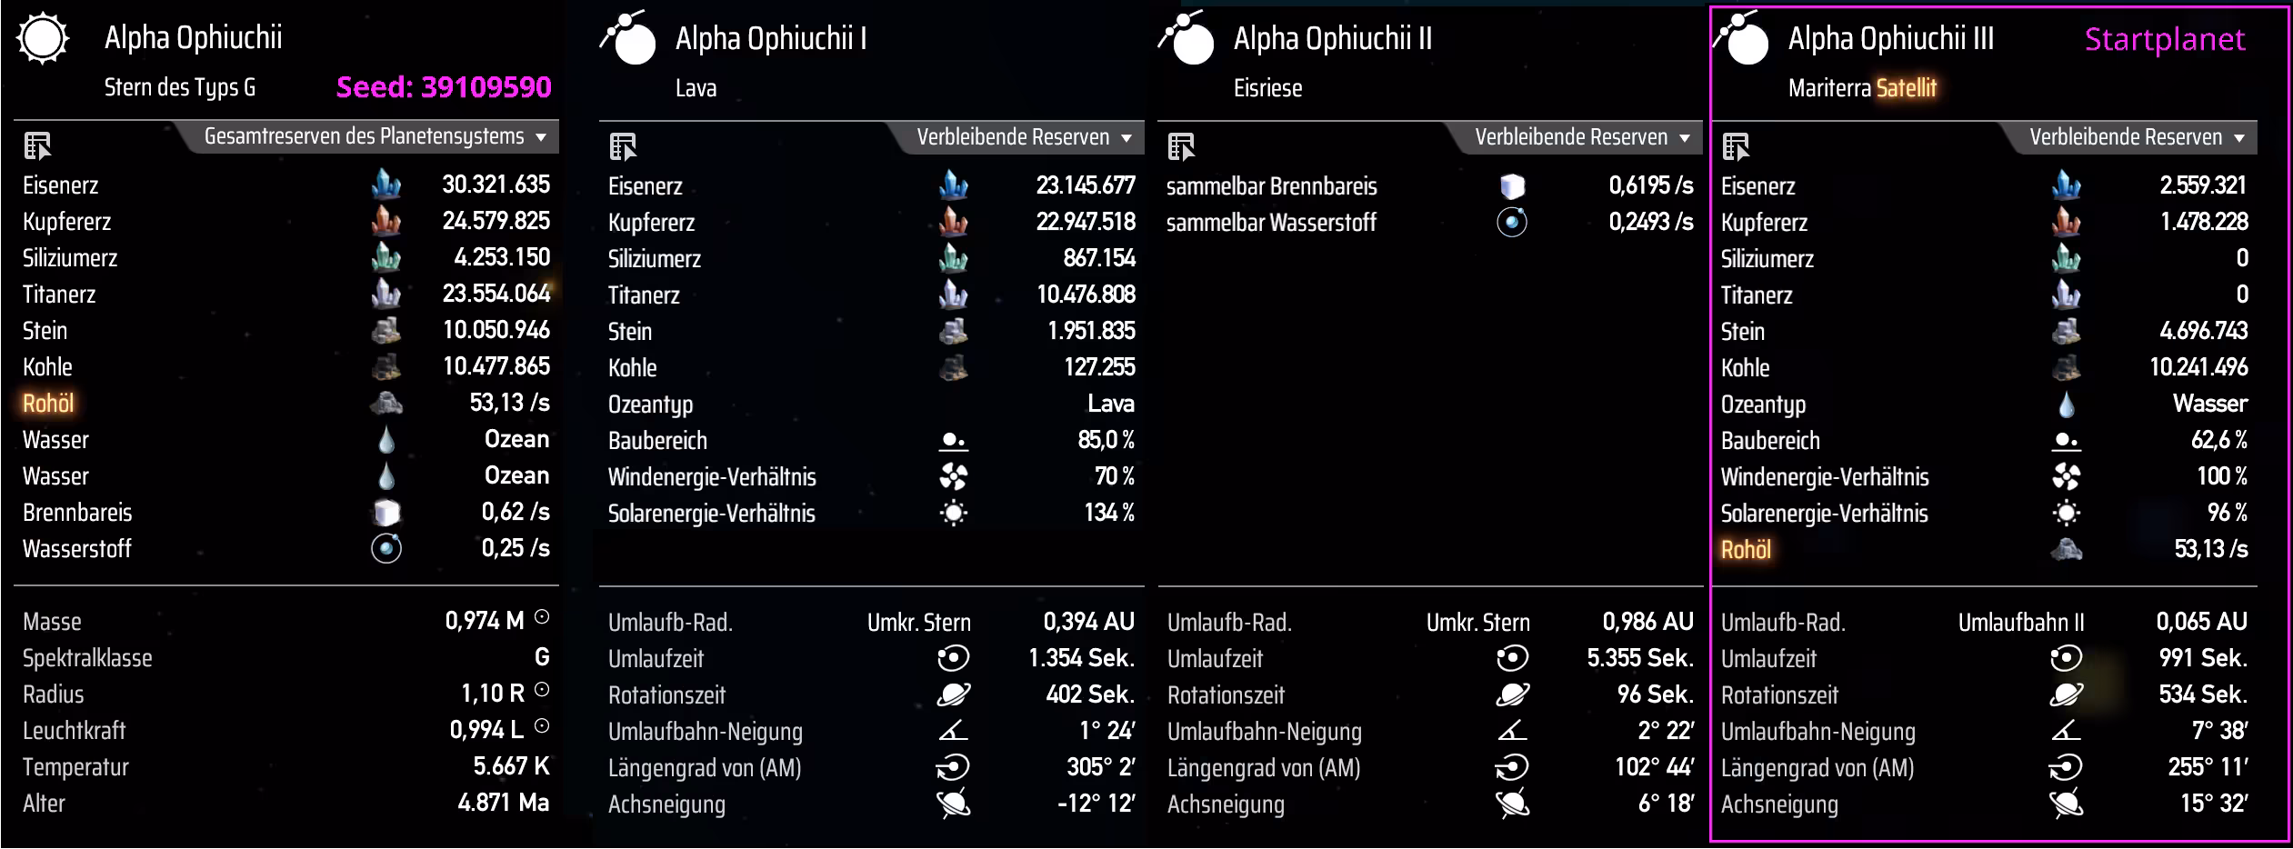Open Verbleibende Reserven dropdown for Alpha Ophiuchii III

pos(2136,137)
